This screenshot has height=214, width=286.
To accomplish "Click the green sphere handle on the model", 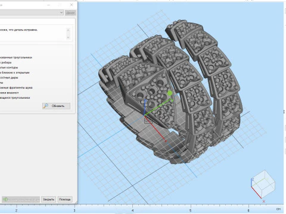I will coord(170,93).
